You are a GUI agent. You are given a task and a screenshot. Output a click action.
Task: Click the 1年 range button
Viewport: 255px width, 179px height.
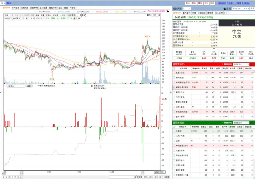155,177
